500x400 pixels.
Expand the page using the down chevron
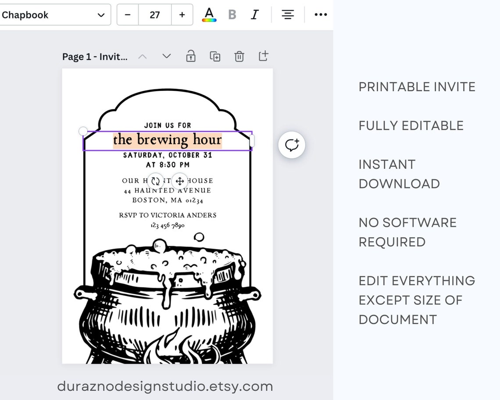click(x=166, y=56)
